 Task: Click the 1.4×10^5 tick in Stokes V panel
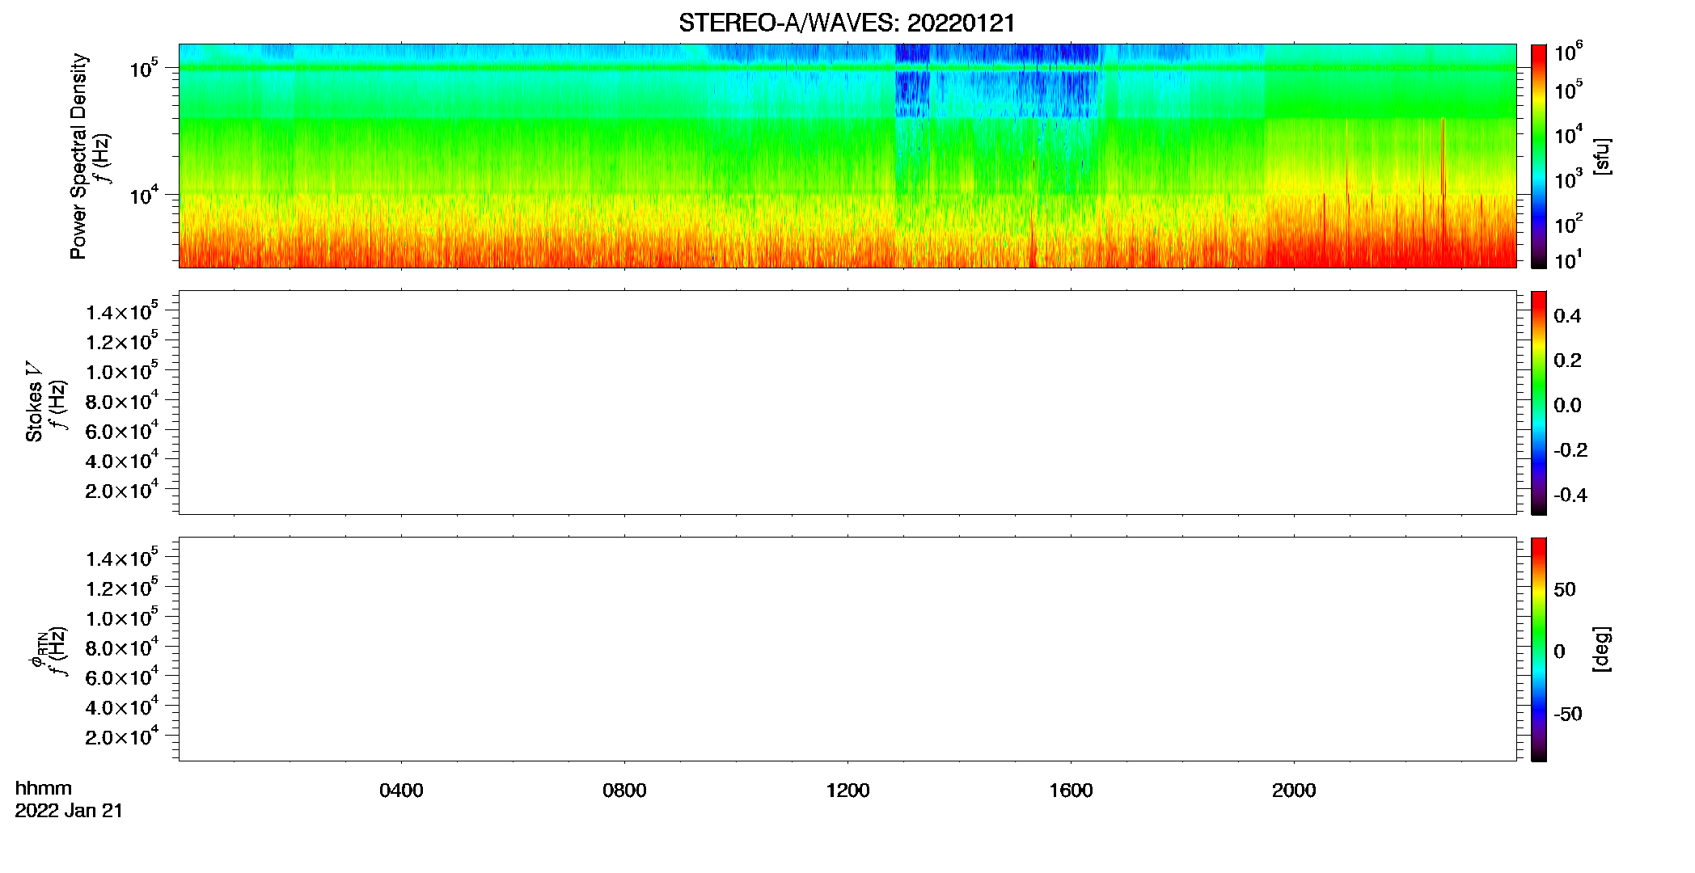coord(122,311)
